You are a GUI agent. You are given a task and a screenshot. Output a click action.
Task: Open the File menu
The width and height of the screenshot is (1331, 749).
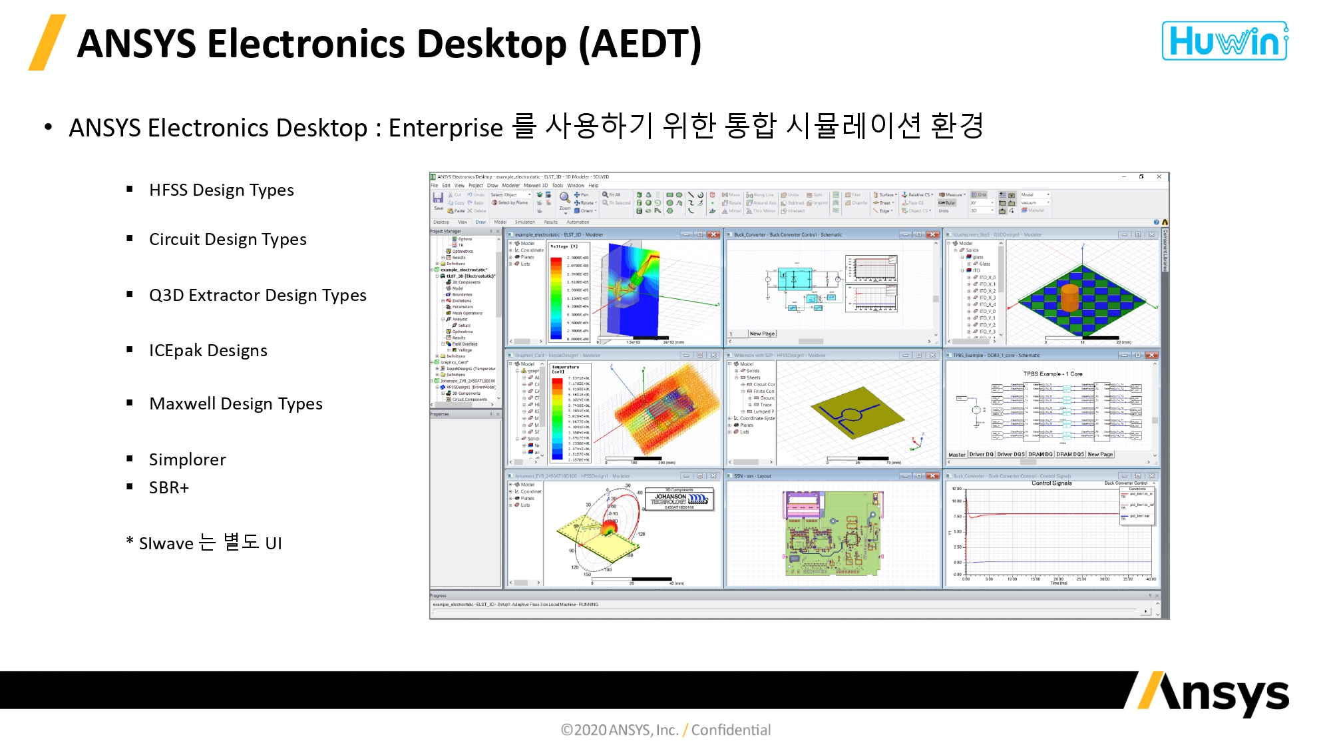coord(434,186)
